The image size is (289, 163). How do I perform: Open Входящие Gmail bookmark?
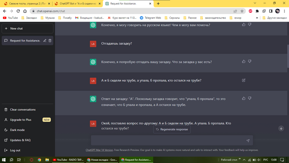[x=90, y=18]
